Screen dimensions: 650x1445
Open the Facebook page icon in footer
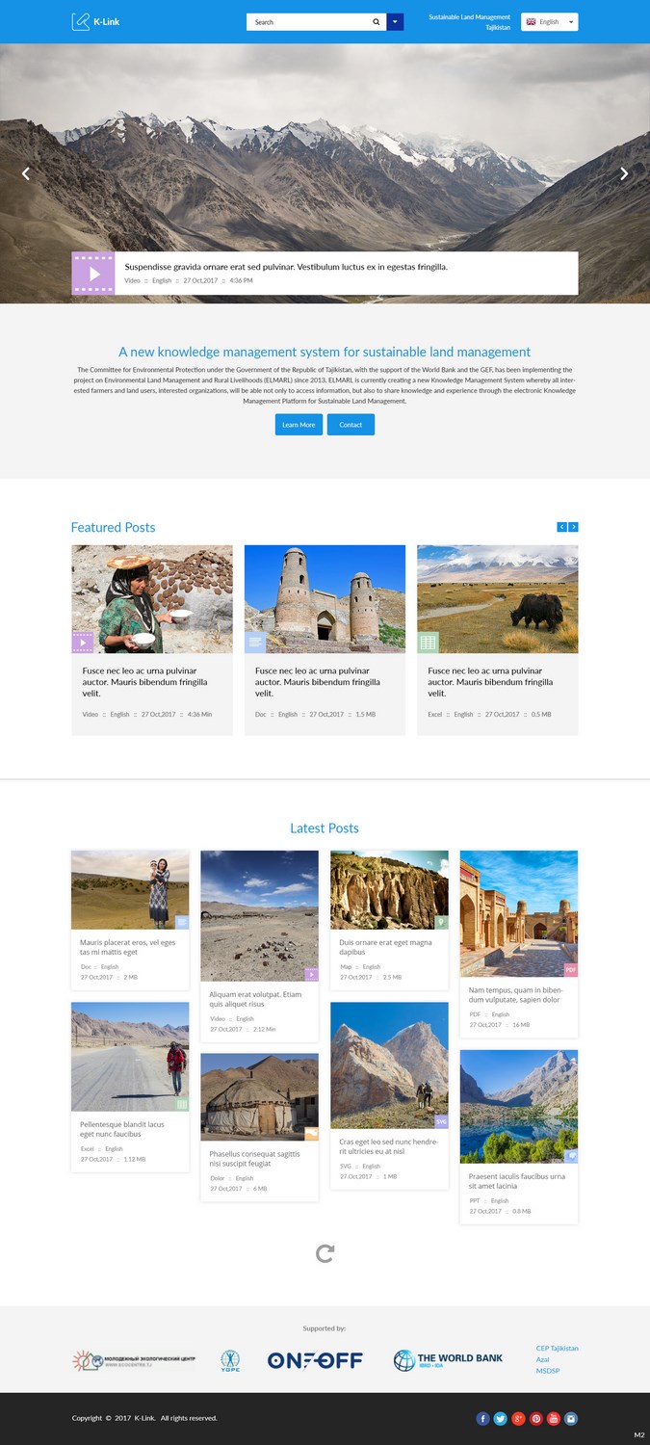click(483, 1418)
